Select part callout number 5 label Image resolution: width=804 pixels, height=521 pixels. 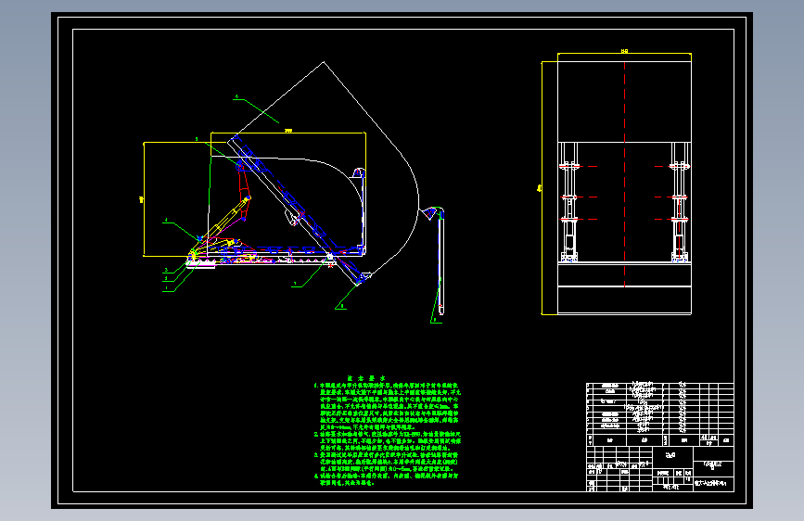click(x=197, y=139)
